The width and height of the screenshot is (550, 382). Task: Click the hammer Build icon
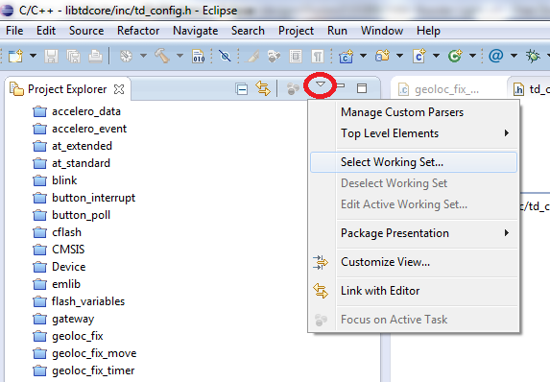[x=162, y=56]
